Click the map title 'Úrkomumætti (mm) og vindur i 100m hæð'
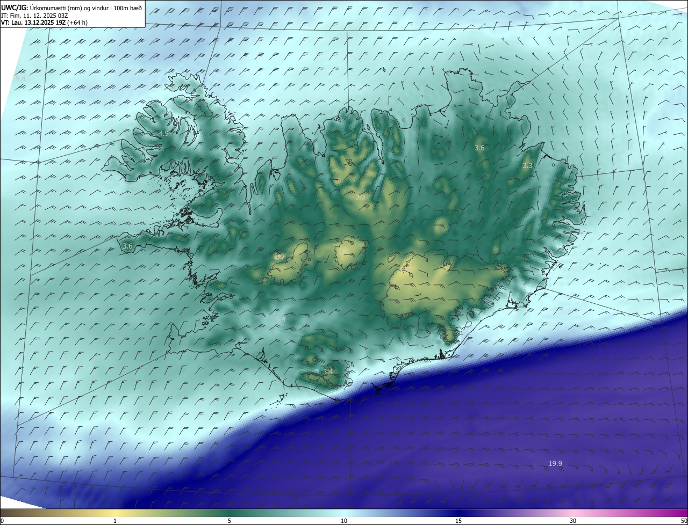Viewport: 688px width, 525px height. (x=86, y=9)
